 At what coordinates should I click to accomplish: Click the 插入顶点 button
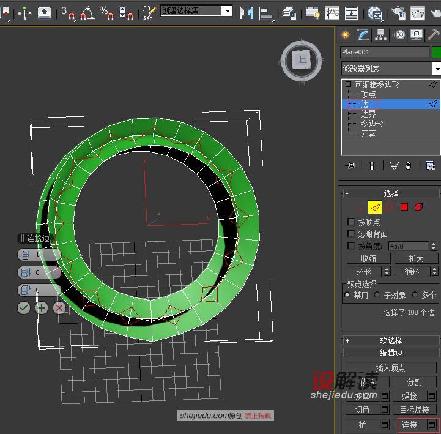(x=391, y=368)
